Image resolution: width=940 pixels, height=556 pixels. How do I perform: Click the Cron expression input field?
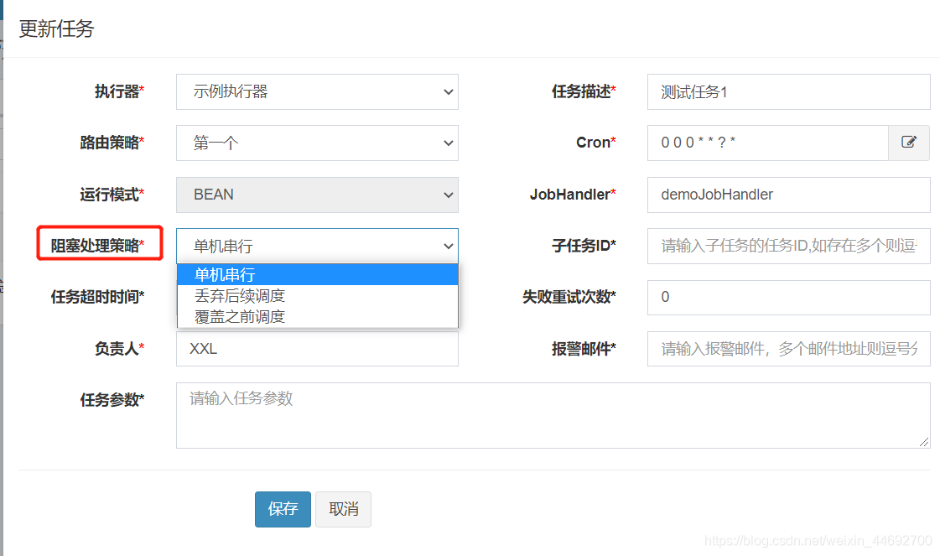(768, 143)
